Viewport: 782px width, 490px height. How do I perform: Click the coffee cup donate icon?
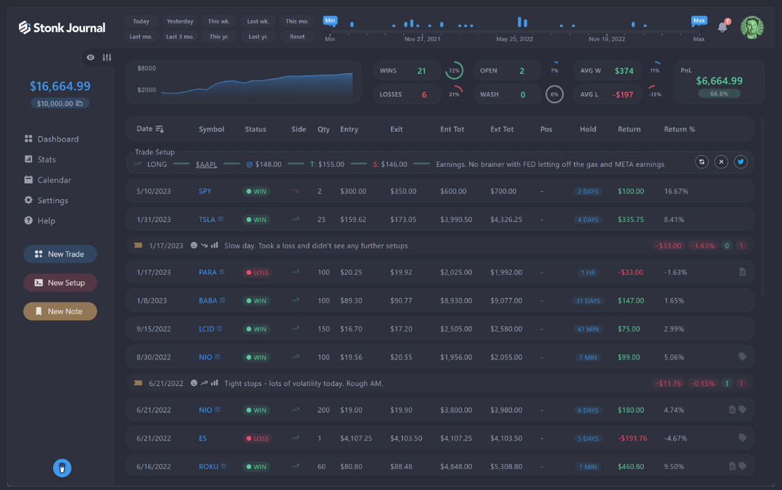pos(62,468)
